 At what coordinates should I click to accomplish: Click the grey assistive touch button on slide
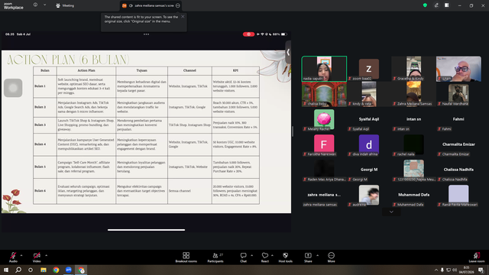click(x=13, y=88)
